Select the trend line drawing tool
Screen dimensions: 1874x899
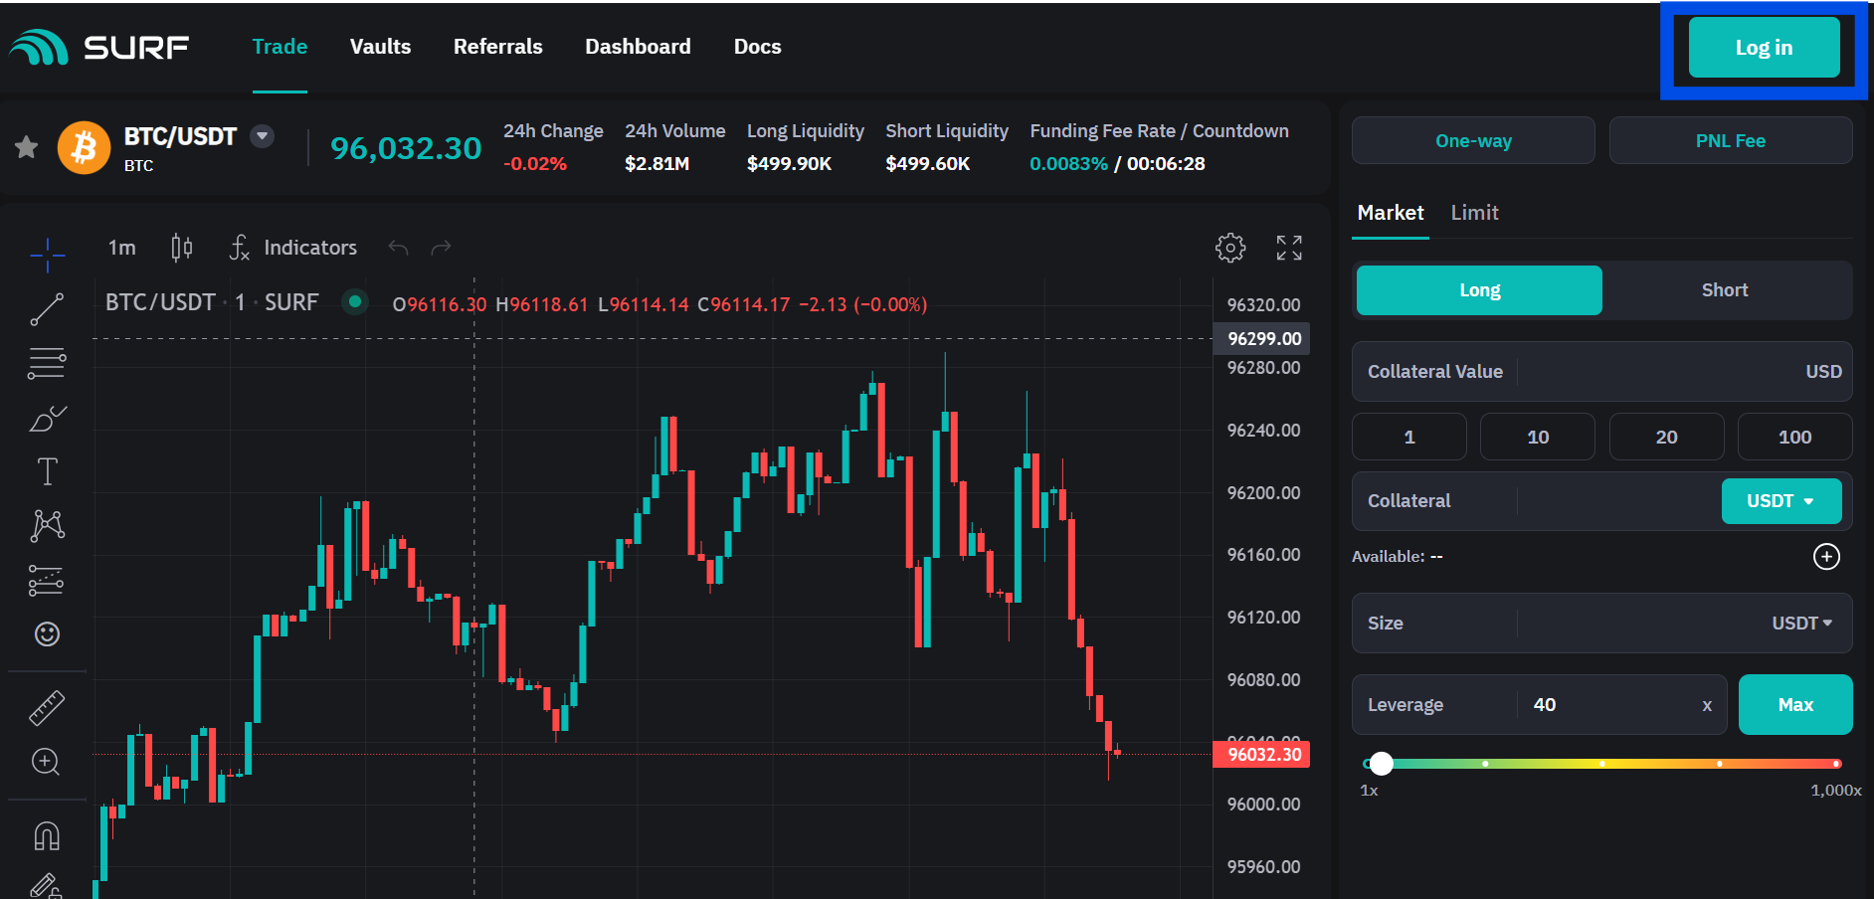[47, 309]
